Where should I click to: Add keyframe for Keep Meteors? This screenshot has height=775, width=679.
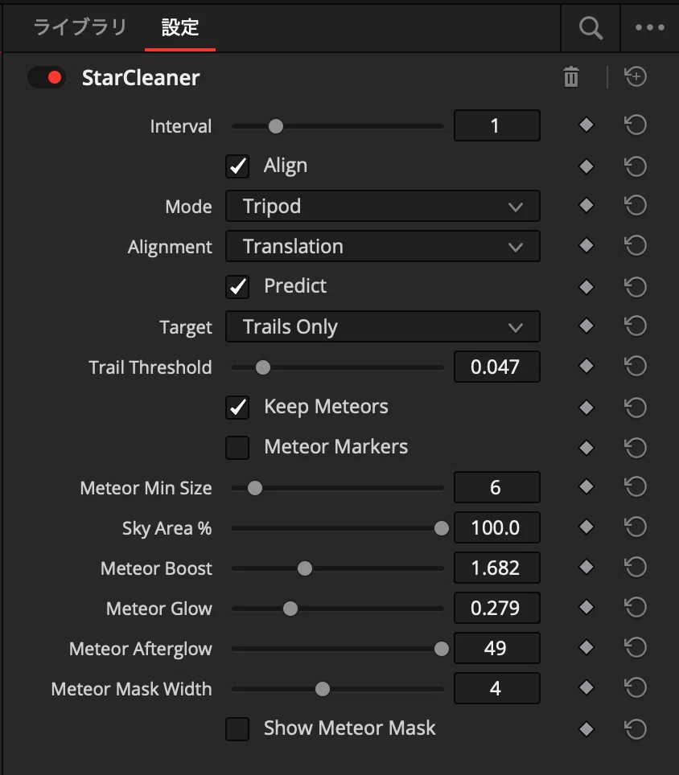[x=586, y=408]
